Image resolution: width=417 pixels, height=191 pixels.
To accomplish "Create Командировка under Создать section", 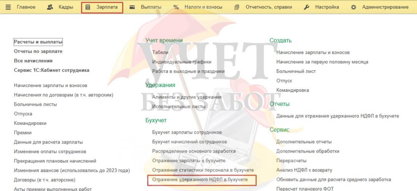I will coord(293,90).
